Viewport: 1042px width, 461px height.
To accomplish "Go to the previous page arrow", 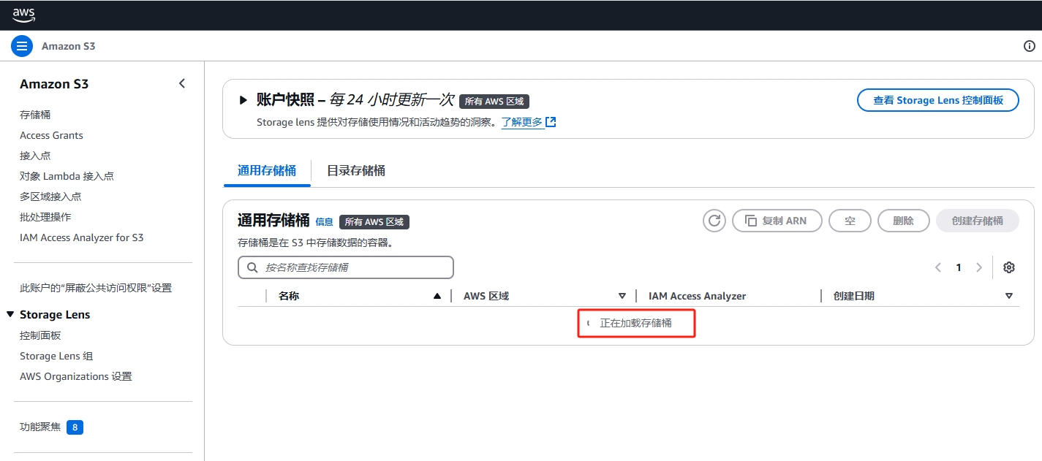I will click(x=938, y=267).
